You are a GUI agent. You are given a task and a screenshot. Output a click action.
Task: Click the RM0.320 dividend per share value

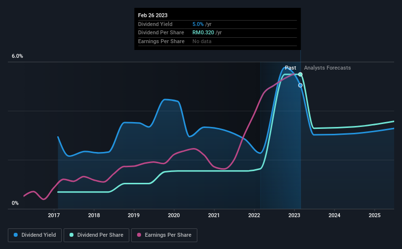point(203,33)
